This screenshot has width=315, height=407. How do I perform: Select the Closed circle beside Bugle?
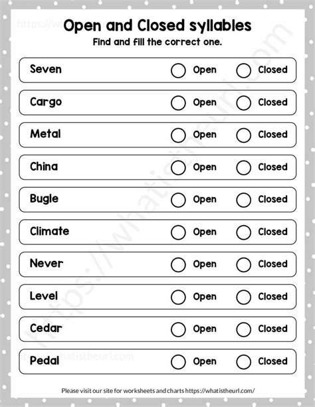[243, 200]
